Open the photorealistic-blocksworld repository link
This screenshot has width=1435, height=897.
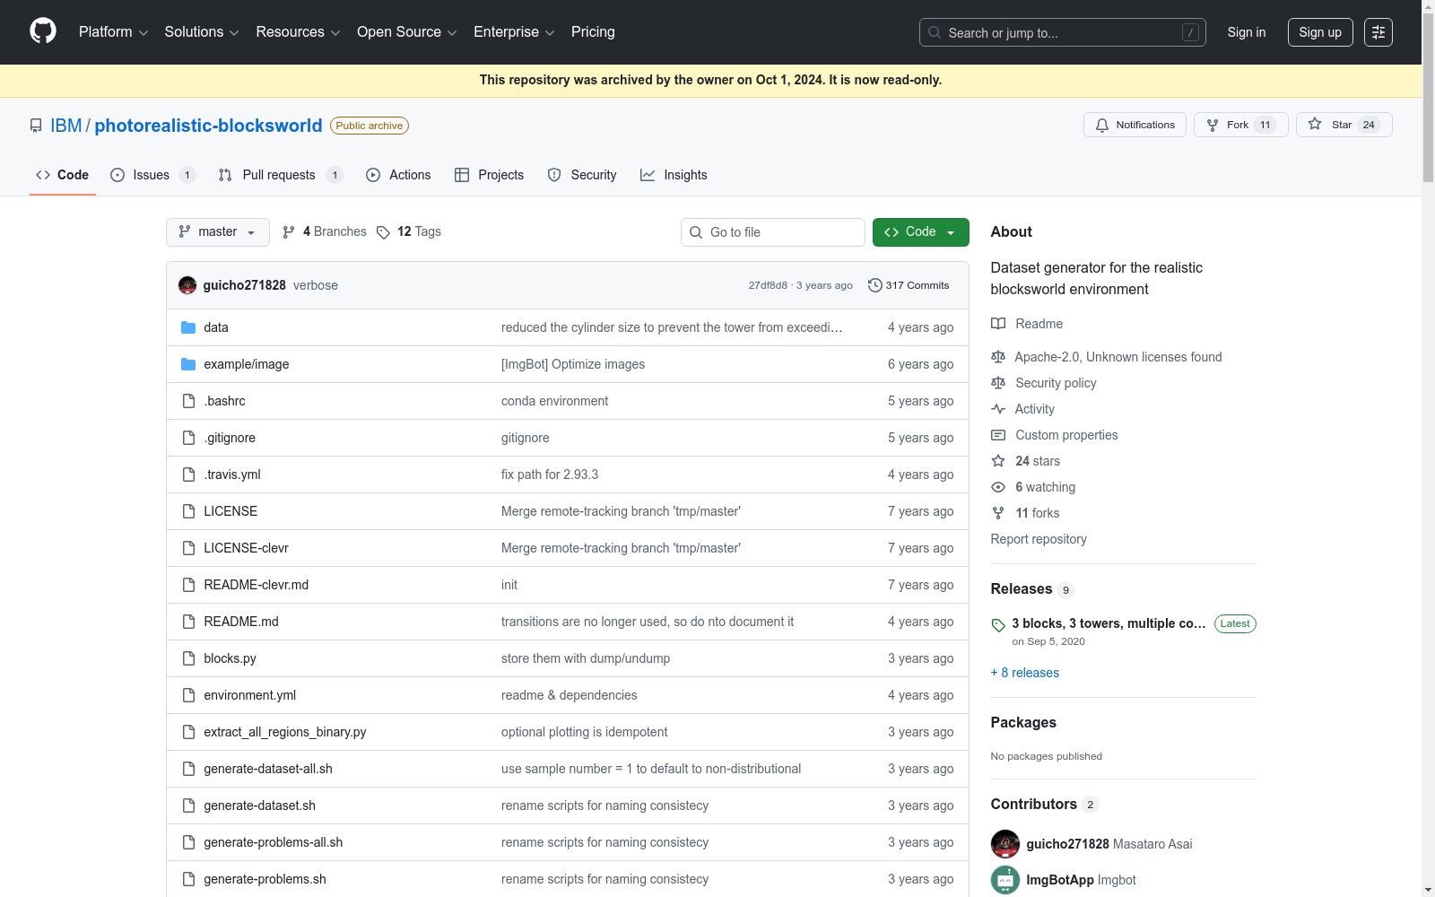click(x=208, y=126)
